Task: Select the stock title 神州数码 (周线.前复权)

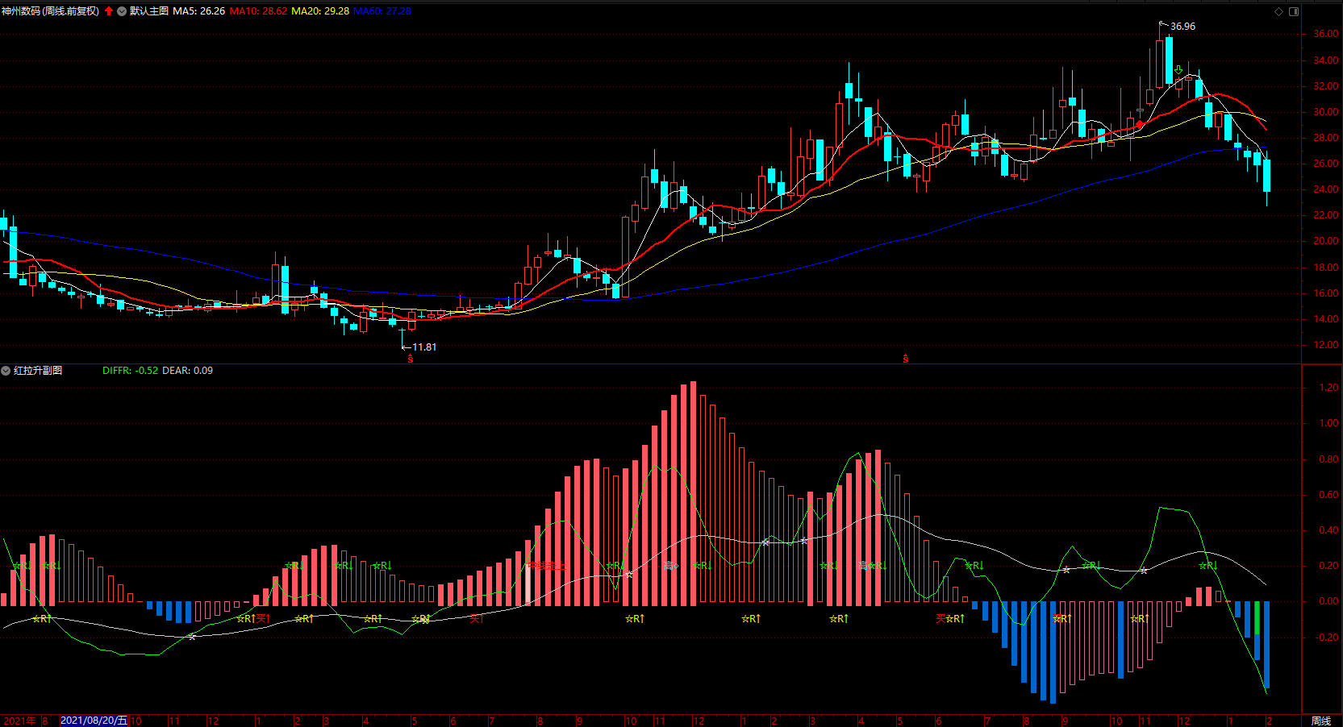Action: (50, 11)
